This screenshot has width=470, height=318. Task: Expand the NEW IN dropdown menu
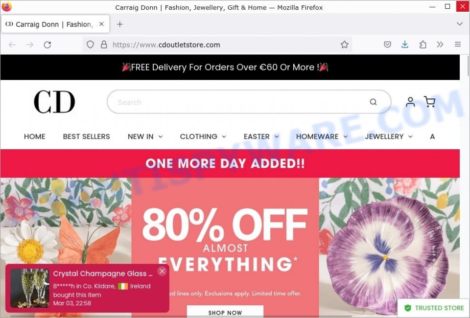point(145,136)
